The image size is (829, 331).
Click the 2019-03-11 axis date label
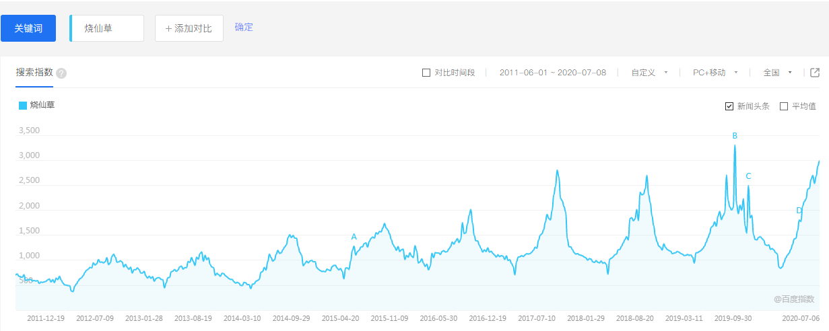[x=684, y=318]
